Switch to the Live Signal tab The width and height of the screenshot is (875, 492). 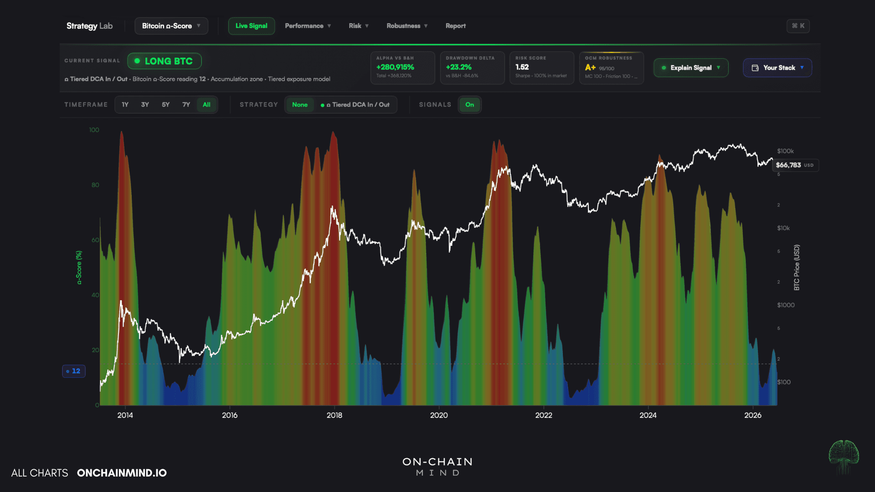tap(252, 26)
